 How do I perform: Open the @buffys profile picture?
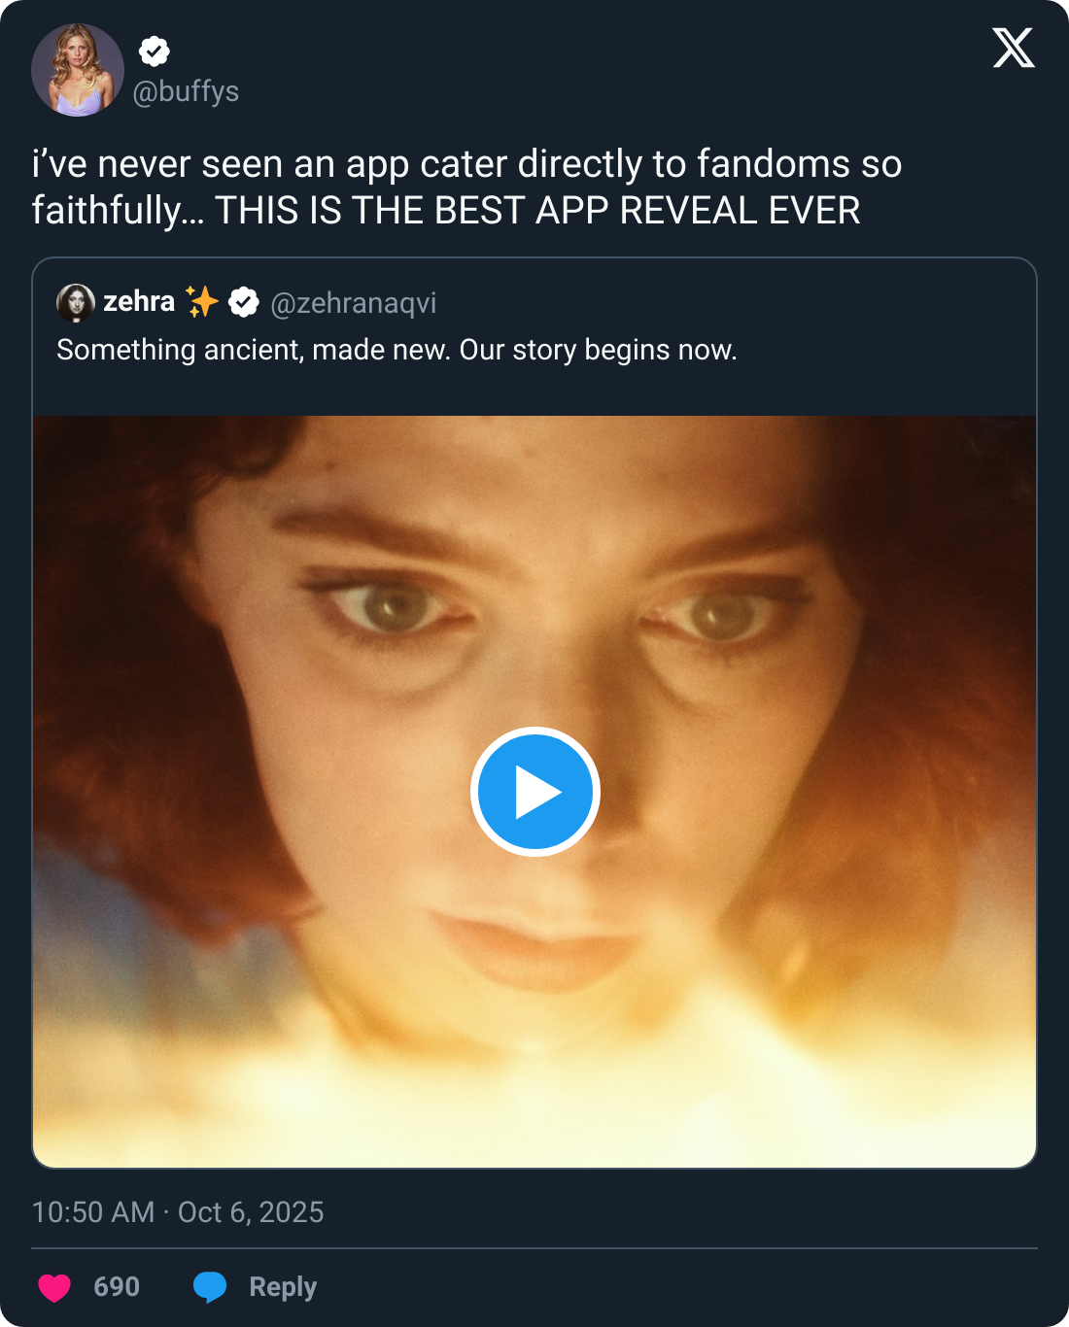click(x=78, y=70)
